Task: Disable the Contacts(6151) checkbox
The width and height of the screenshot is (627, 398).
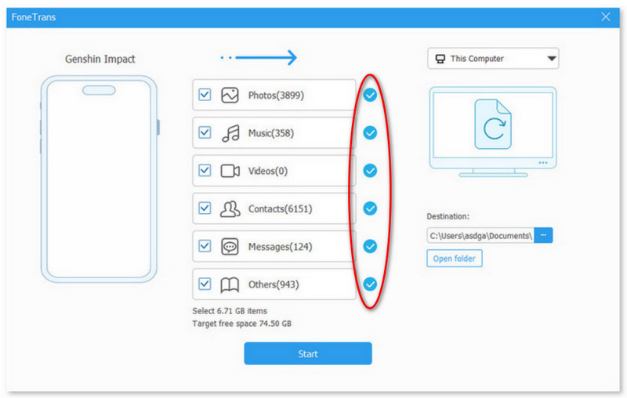Action: tap(205, 208)
